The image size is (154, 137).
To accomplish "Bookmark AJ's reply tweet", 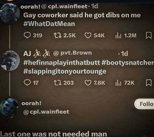I will coord(148,83).
